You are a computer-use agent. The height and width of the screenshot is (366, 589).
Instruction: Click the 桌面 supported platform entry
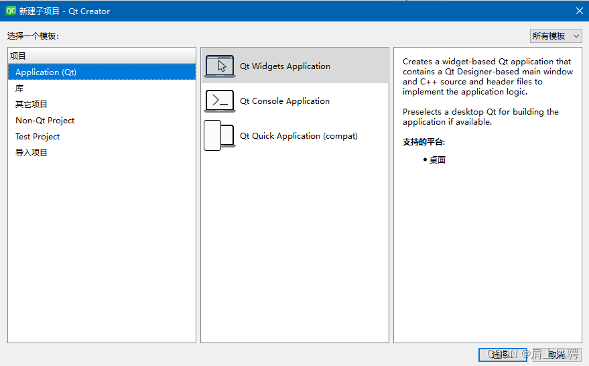[438, 160]
